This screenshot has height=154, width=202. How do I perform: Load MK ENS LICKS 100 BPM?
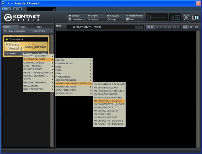pos(109,94)
